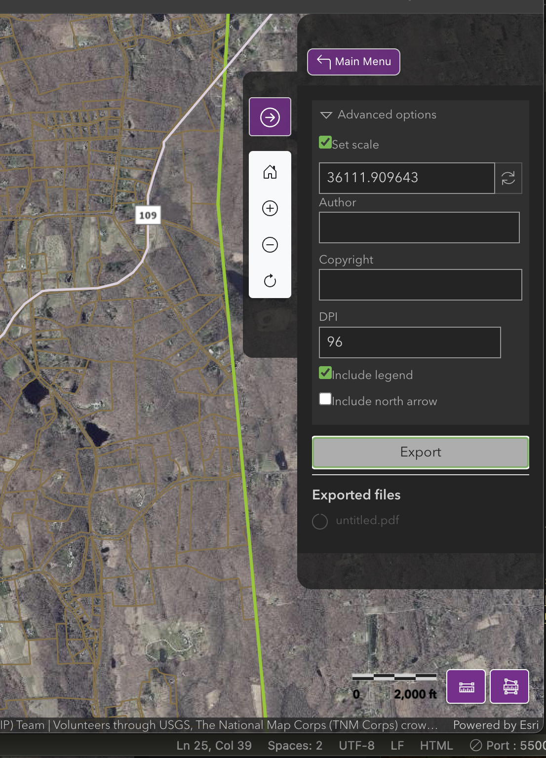Go to the default map home view

pyautogui.click(x=270, y=172)
